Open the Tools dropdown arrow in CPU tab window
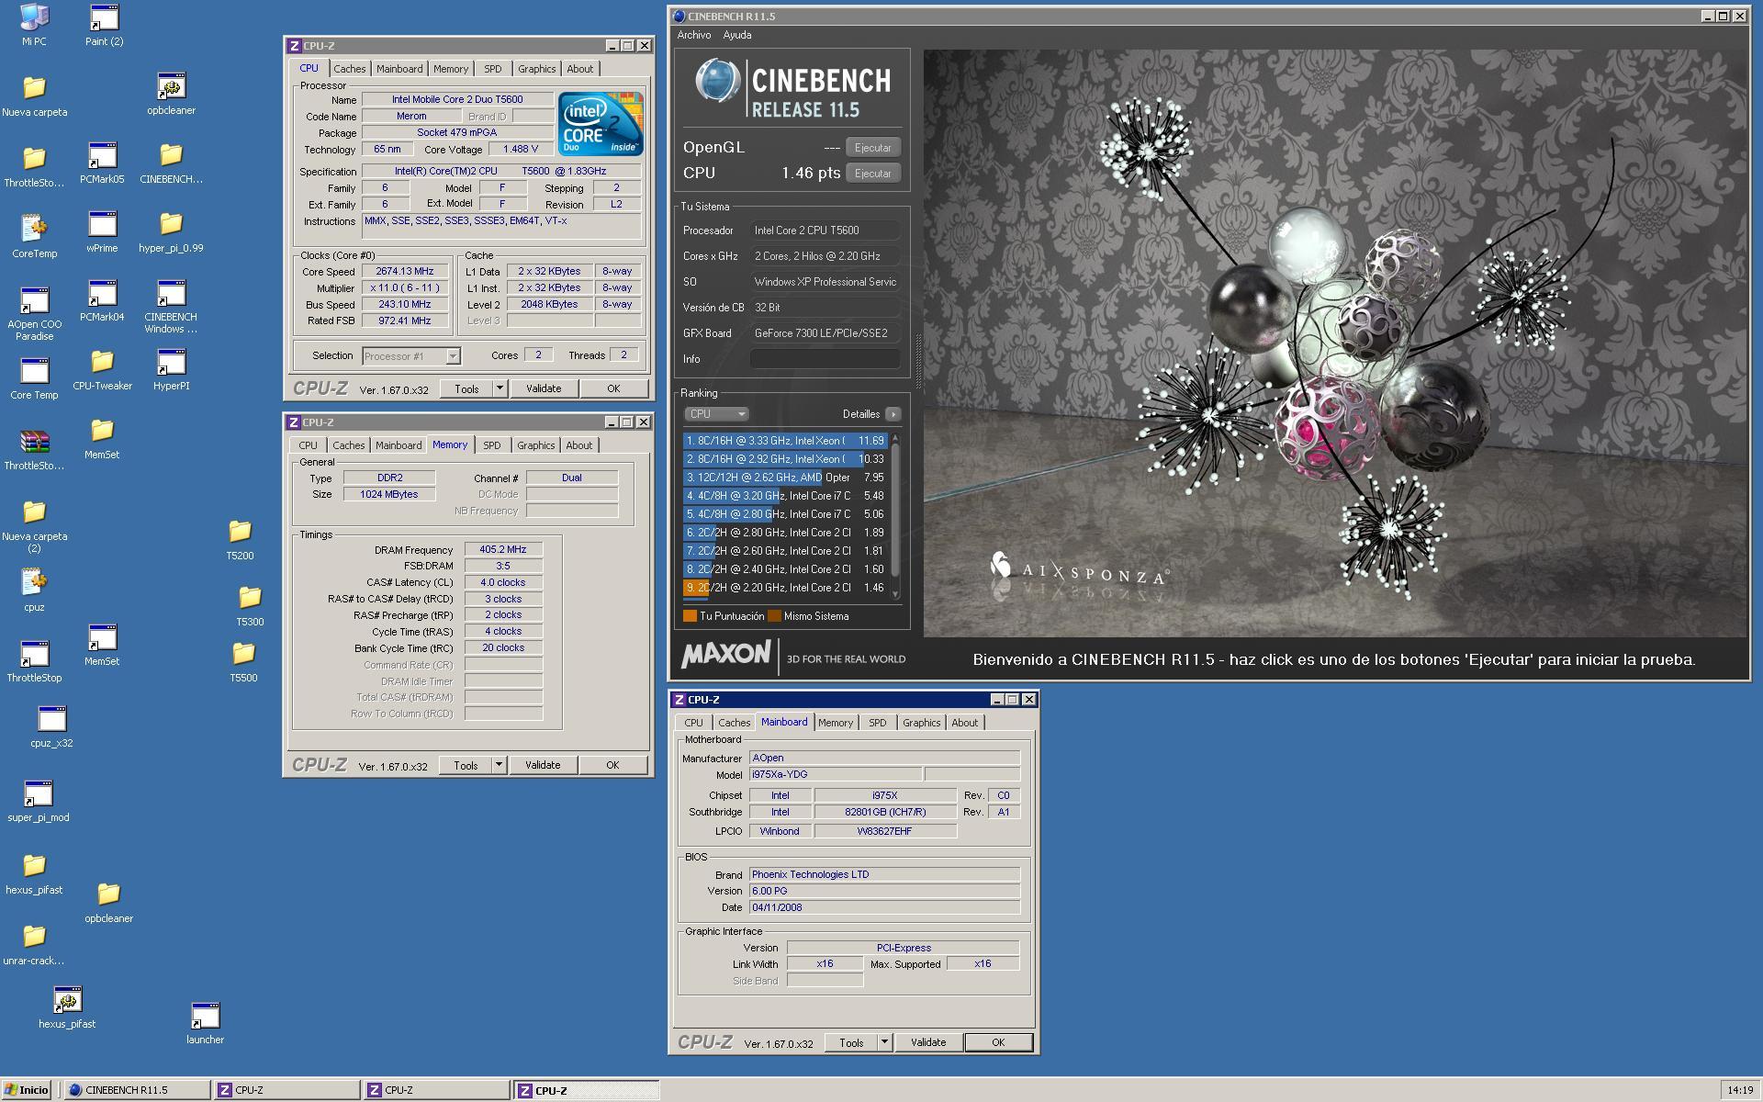Viewport: 1763px width, 1102px height. (x=500, y=388)
